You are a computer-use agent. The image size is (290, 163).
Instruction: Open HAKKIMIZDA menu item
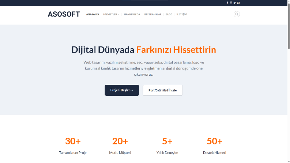[132, 14]
